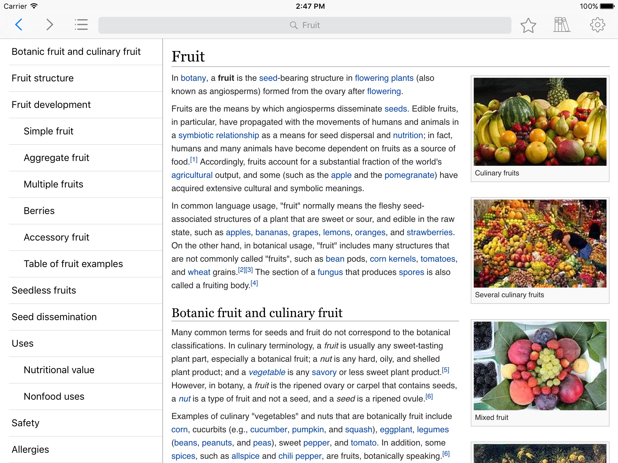Screen dimensions: 618x463
Task: Open the library/bookshelf icon
Action: point(562,25)
